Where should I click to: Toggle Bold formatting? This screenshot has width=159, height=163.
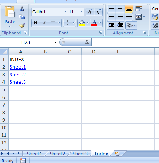36,23
